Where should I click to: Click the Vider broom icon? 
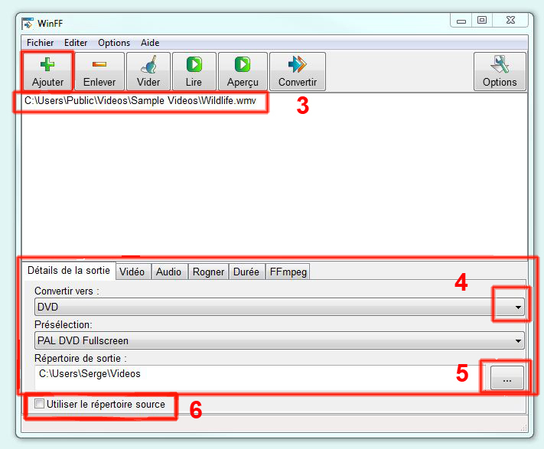point(148,65)
